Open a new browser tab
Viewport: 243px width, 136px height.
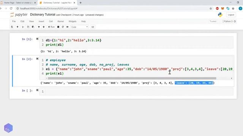click(x=80, y=3)
